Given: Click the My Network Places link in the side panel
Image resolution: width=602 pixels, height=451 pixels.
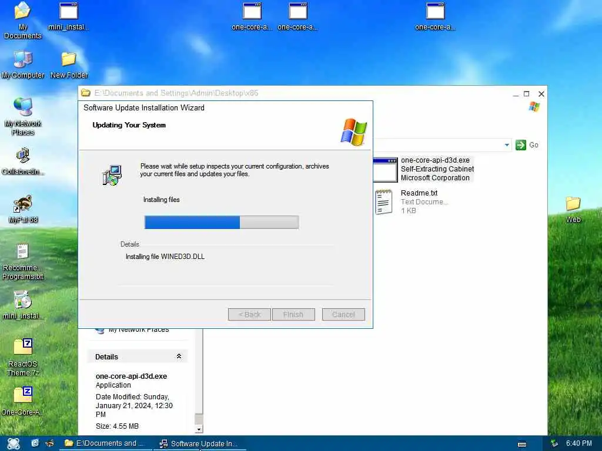Looking at the screenshot, I should coord(139,329).
